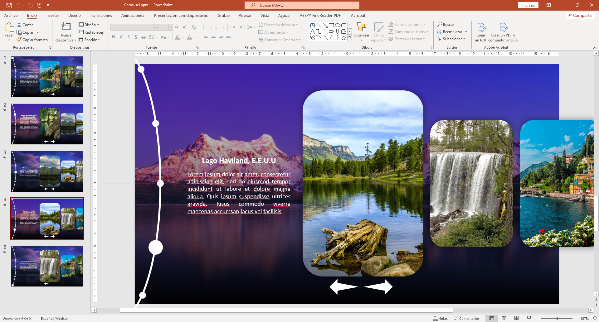The image size is (599, 322).
Task: Click the Compartir button
Action: [x=580, y=16]
